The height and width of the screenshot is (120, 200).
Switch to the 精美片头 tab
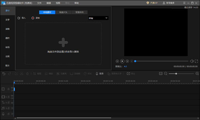click(x=63, y=12)
